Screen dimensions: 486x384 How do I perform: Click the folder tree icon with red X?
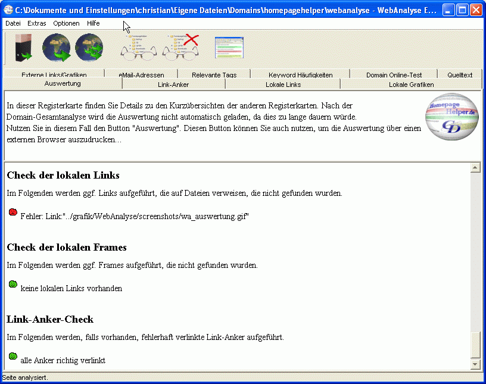pyautogui.click(x=180, y=48)
